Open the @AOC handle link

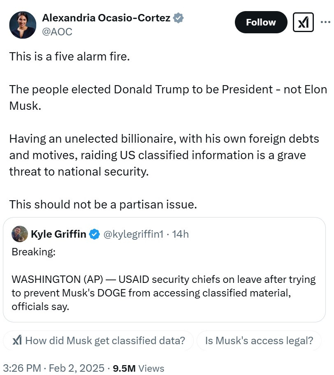tap(57, 32)
